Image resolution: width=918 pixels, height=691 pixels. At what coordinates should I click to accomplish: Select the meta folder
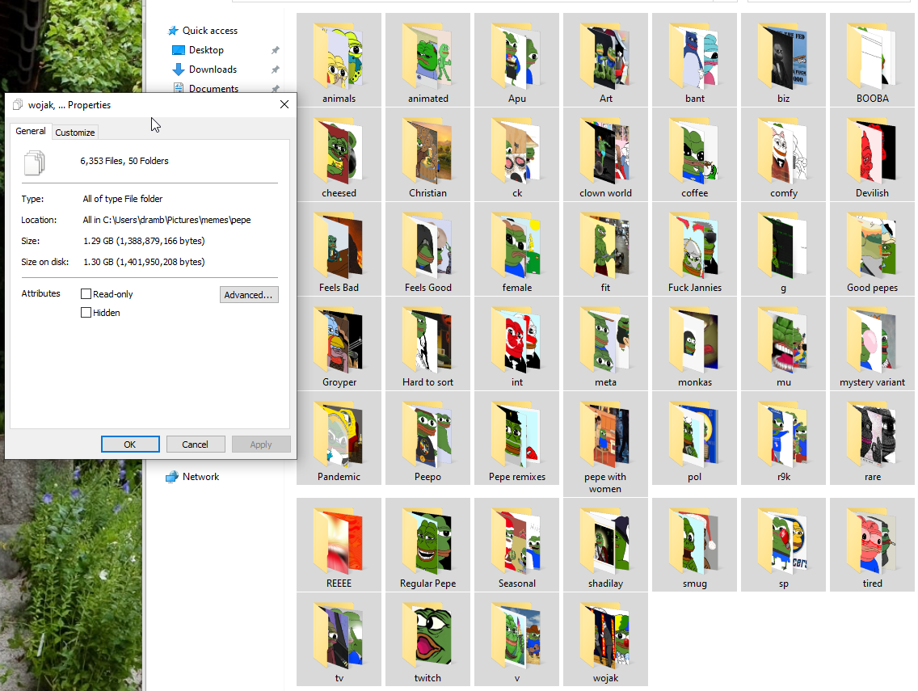[605, 343]
